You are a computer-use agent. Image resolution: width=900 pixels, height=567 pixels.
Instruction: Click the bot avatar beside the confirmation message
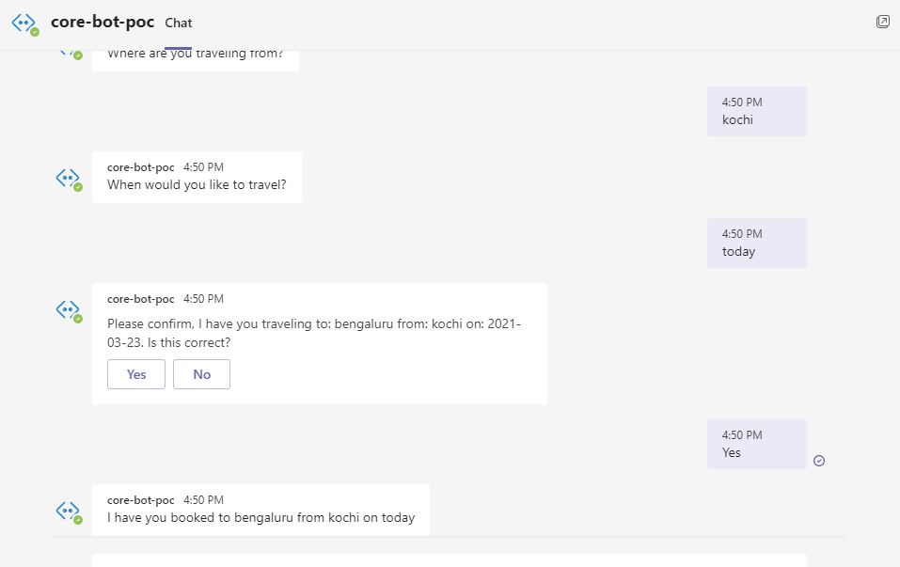coord(68,308)
